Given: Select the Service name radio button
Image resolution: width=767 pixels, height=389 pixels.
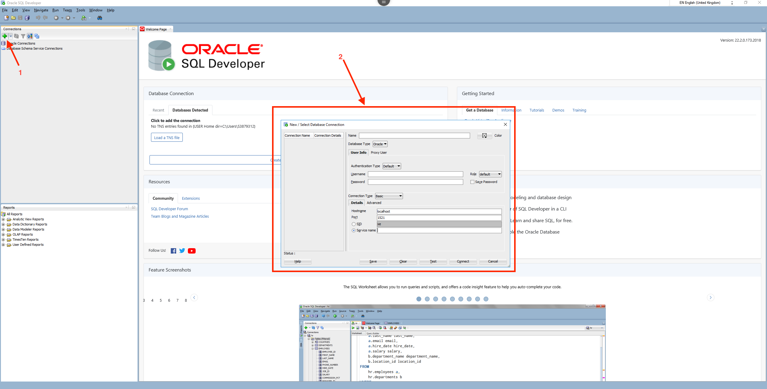Looking at the screenshot, I should point(354,230).
